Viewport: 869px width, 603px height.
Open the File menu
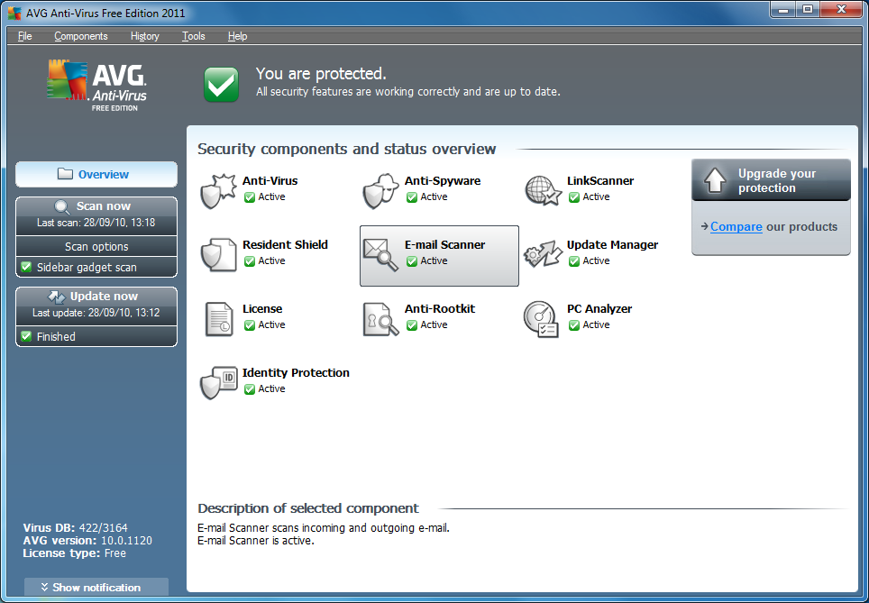pos(25,36)
